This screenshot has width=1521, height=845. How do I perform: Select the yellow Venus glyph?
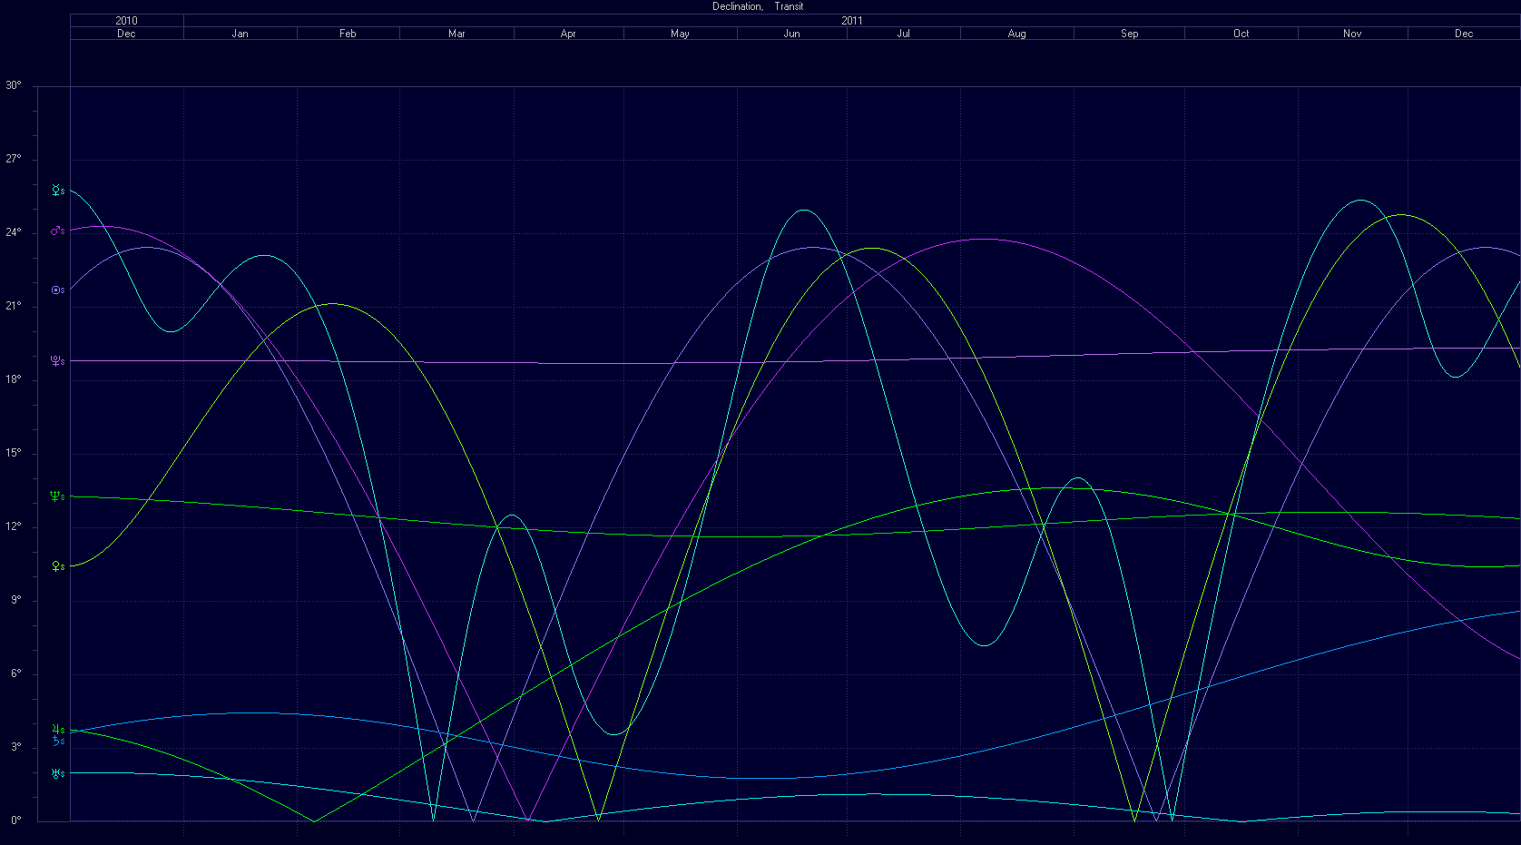[56, 565]
